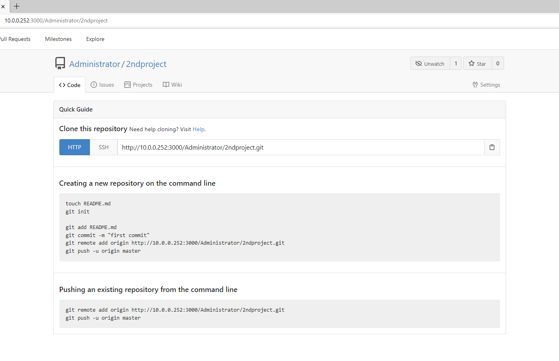Switch clone protocol to SSH
Viewport: 559px width, 361px height.
tap(103, 147)
